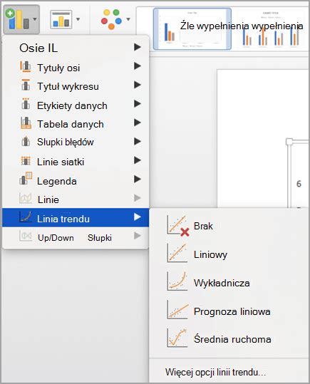Viewport: 310px width, 384px height.
Task: Click the Change Colors palette icon
Action: [x=111, y=19]
